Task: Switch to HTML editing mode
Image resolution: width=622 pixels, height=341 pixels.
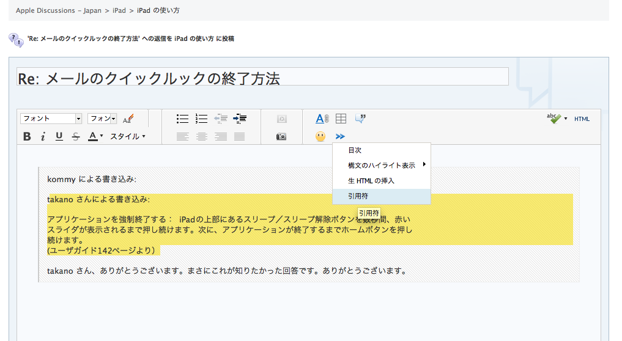Action: coord(582,119)
